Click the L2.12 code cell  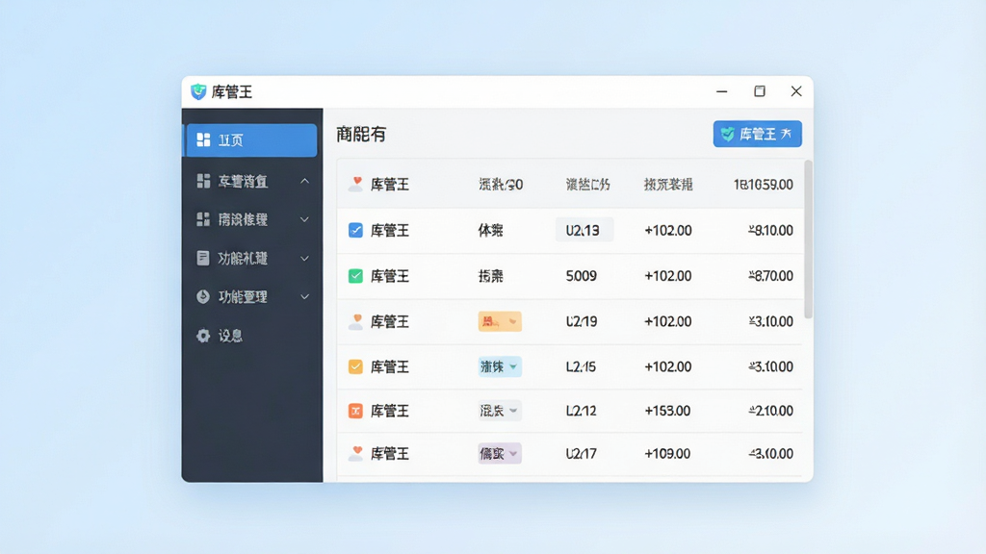(581, 411)
